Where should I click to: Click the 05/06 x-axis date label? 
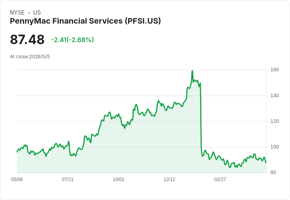pos(17,180)
